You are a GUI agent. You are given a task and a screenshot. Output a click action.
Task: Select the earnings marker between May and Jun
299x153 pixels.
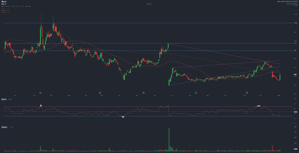[144, 92]
